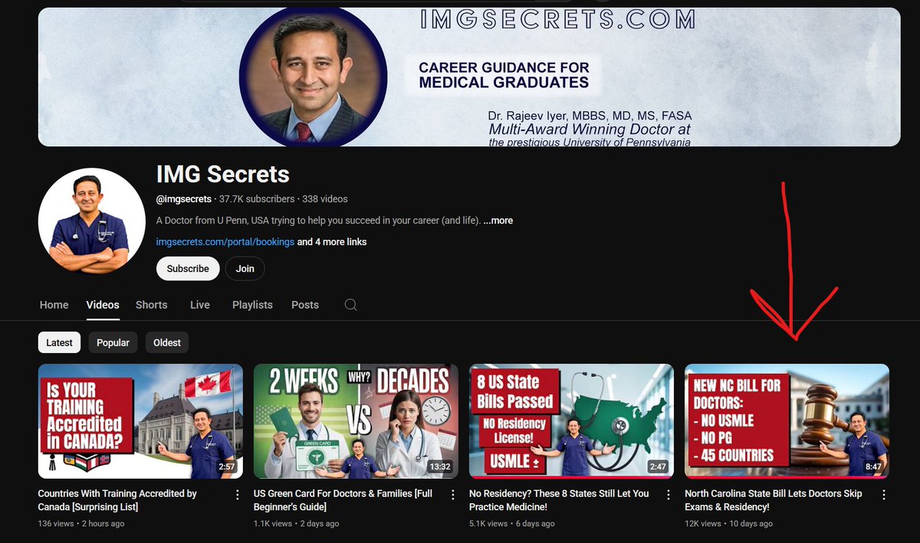This screenshot has height=543, width=920.
Task: Click the Join membership button
Action: pos(245,269)
